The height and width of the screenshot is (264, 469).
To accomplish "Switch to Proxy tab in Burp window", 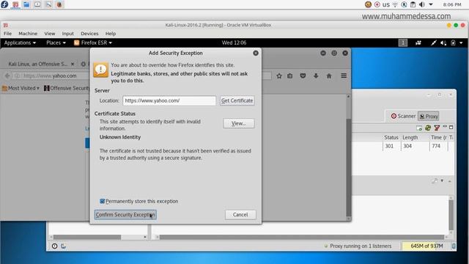I will [x=428, y=116].
